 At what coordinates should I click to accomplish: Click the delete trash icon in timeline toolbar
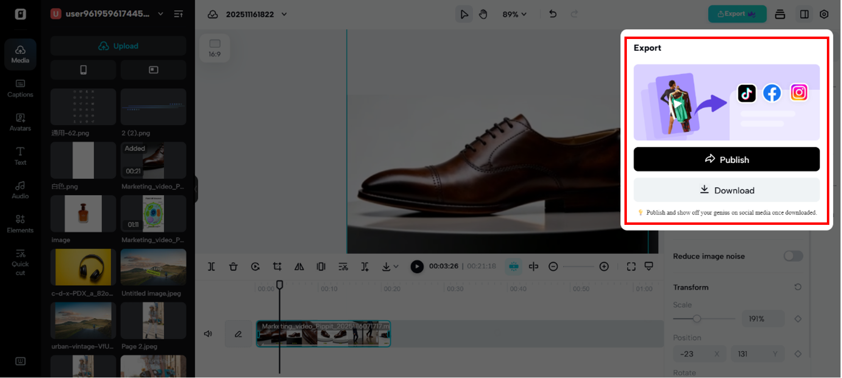[x=233, y=266]
